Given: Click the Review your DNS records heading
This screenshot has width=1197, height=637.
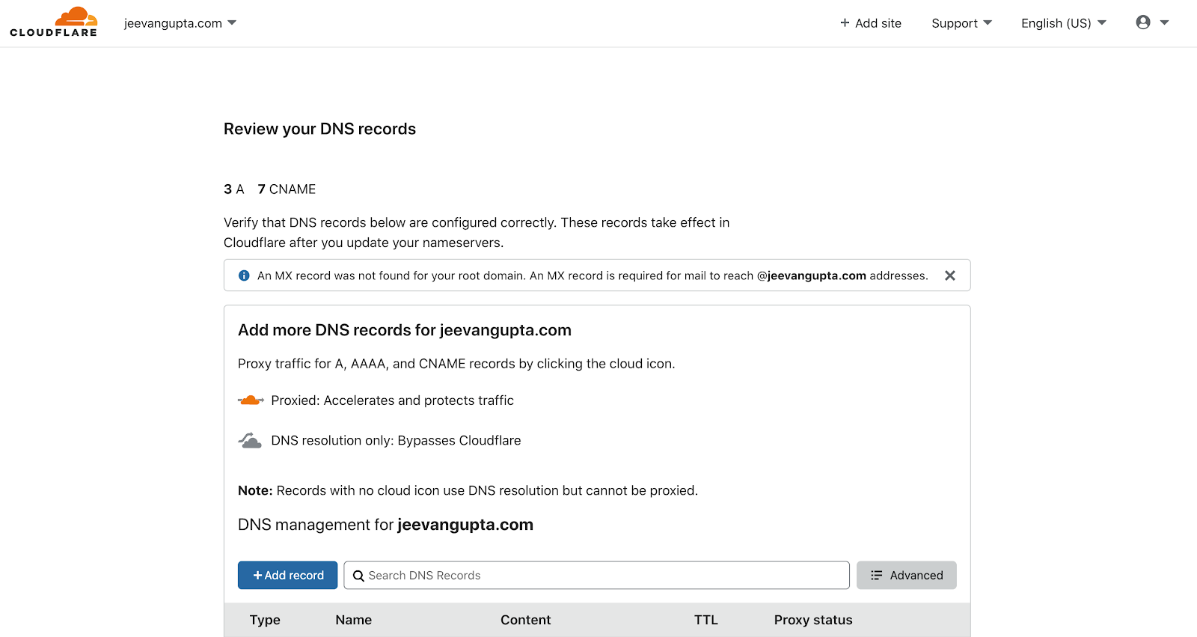Looking at the screenshot, I should pos(319,129).
